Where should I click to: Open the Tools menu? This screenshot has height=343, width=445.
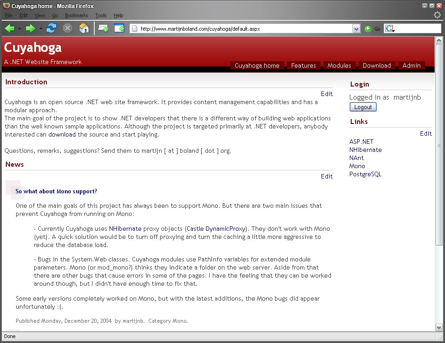(x=101, y=15)
